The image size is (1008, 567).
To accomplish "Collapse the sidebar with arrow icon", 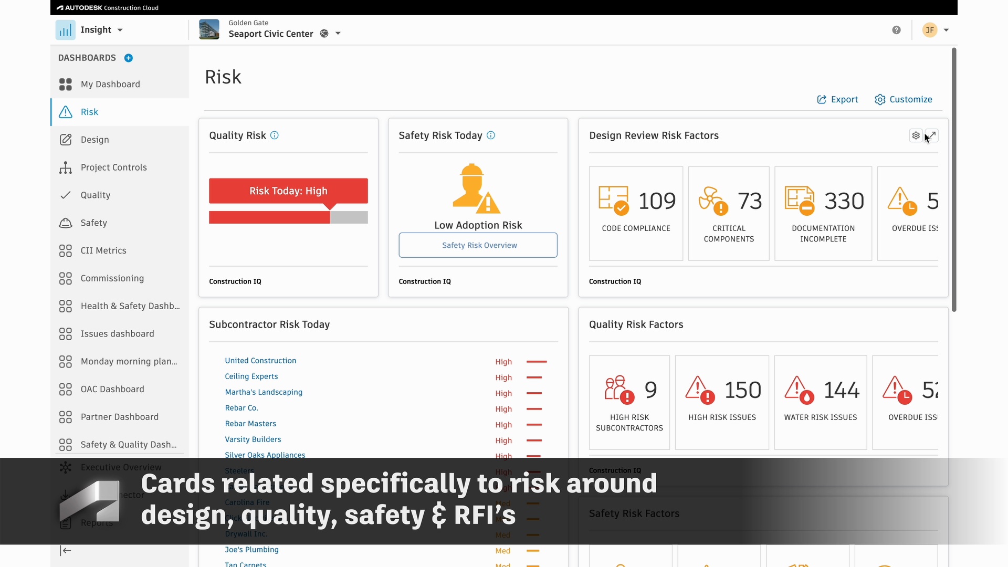I will (66, 550).
